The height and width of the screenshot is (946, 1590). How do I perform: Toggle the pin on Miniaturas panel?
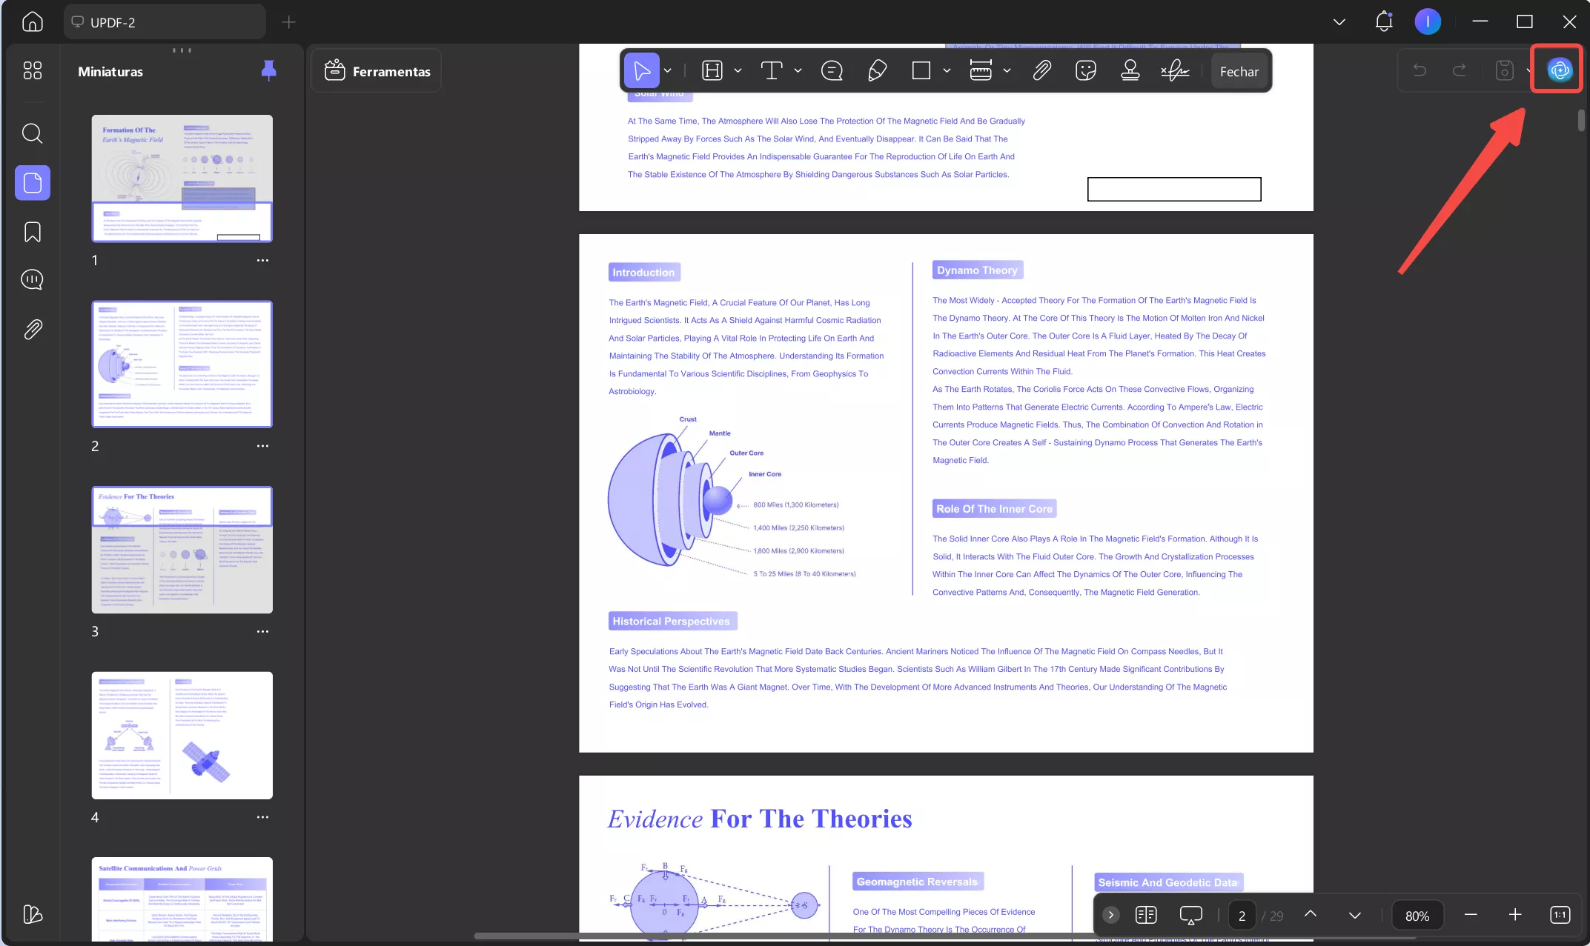(x=268, y=70)
